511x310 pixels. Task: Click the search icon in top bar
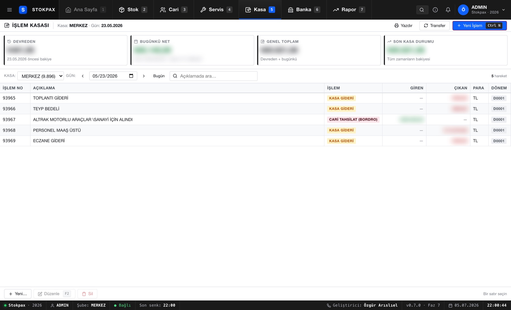[x=422, y=10]
